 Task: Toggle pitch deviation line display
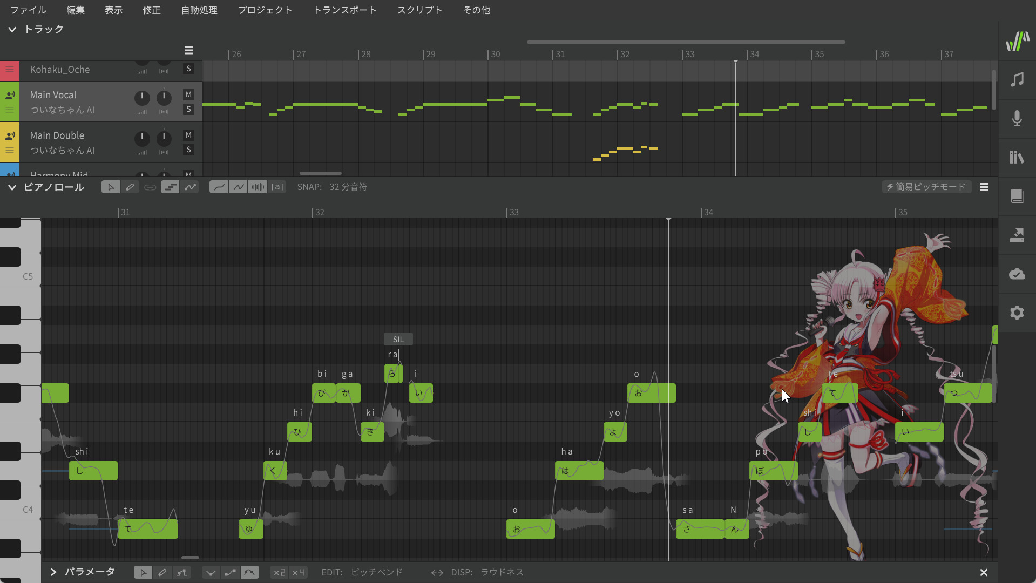pos(238,187)
